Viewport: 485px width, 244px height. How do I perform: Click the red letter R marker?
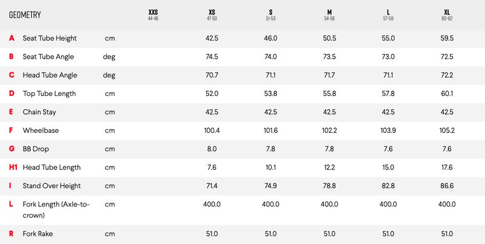[12, 234]
